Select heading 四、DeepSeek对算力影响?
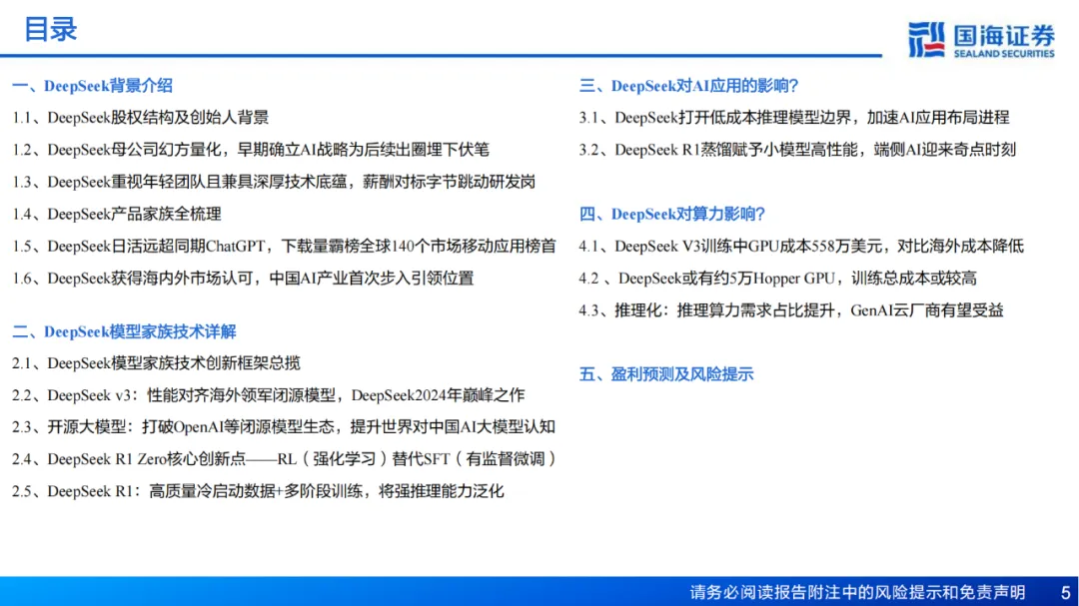This screenshot has height=606, width=1079. coord(672,214)
